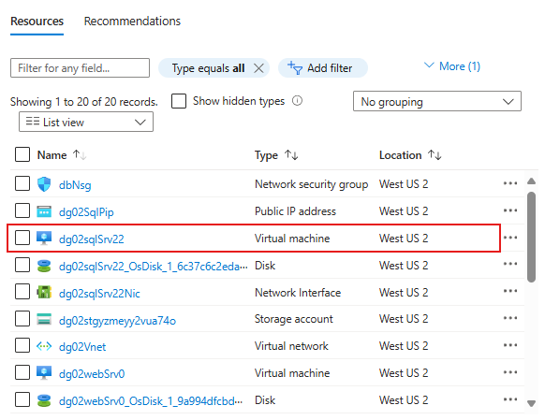Click the dg02Vnet virtual network icon
The height and width of the screenshot is (420, 545).
tap(44, 346)
